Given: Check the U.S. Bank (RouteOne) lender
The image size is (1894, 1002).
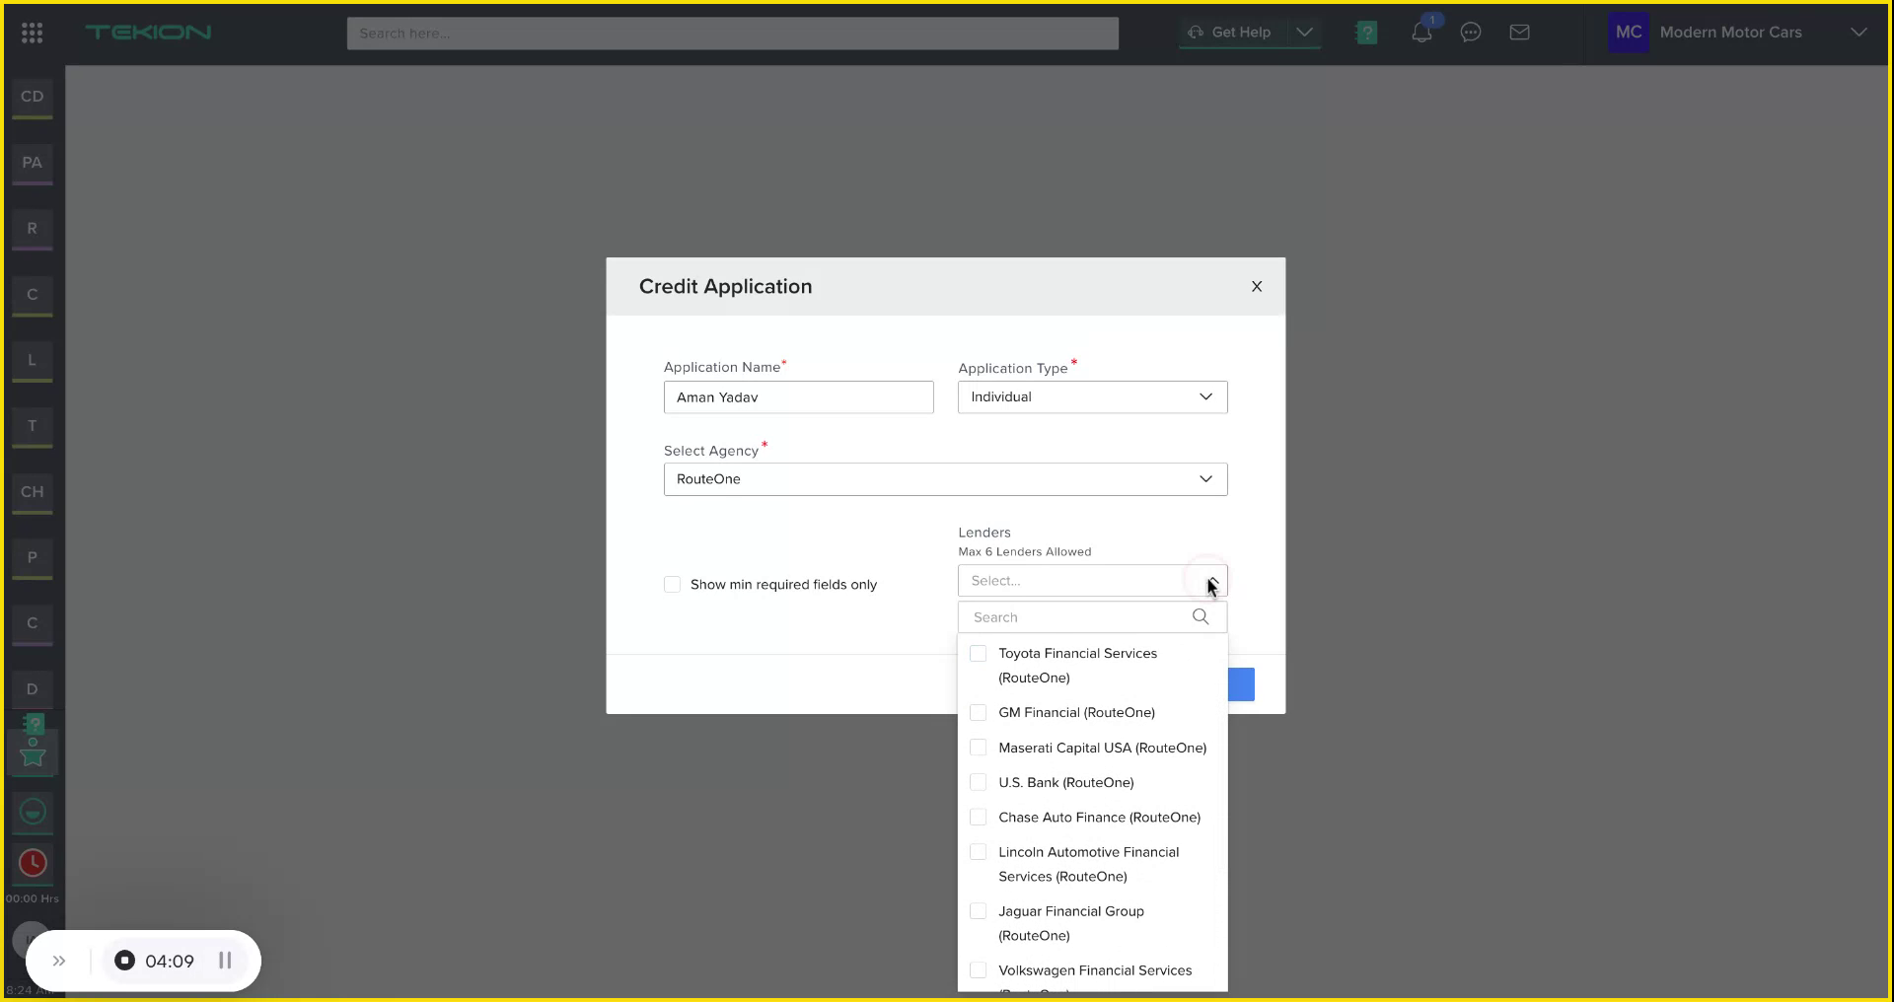Looking at the screenshot, I should pos(978,782).
